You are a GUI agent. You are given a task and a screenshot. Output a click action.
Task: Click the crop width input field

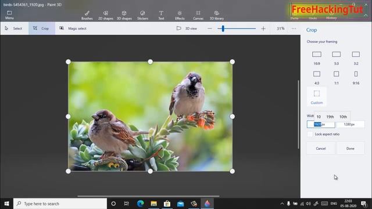click(x=321, y=124)
